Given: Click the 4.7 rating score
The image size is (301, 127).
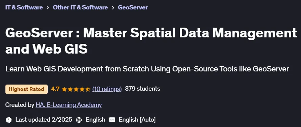Looking at the screenshot, I should [55, 89].
